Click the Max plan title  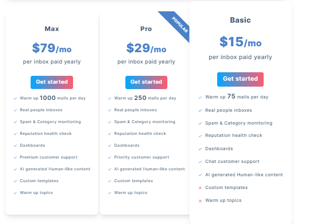point(52,29)
